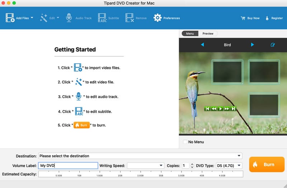
Task: Enable the No Menu checkbox
Action: pos(185,142)
